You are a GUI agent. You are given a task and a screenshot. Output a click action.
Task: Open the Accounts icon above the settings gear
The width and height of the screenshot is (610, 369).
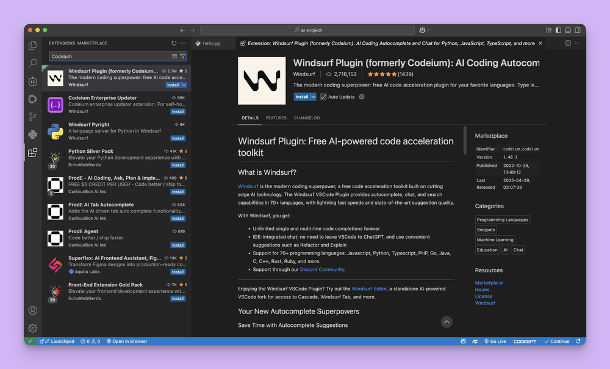click(32, 311)
